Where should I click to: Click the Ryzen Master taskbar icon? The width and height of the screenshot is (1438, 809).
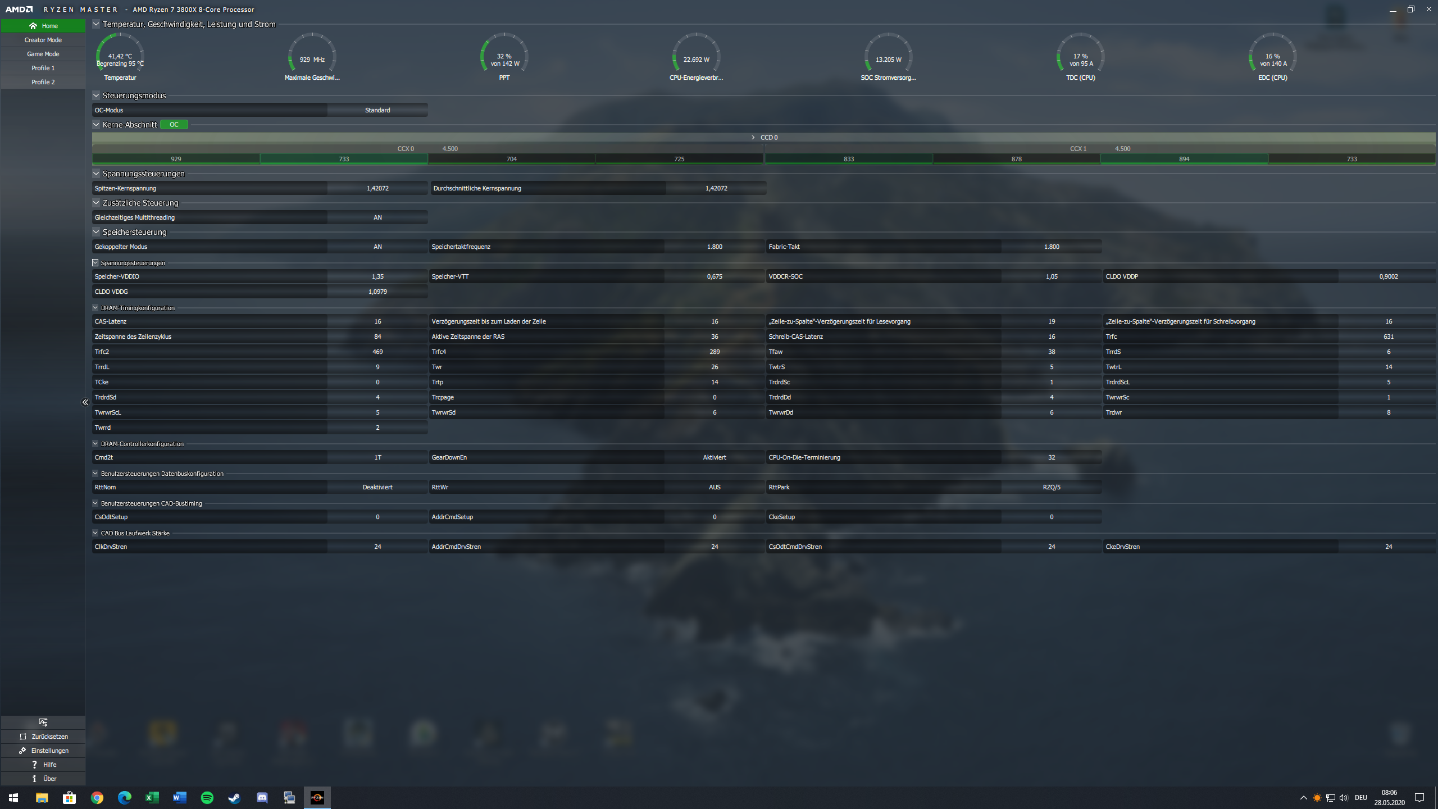click(317, 798)
